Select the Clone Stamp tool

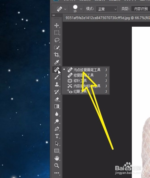point(57,85)
